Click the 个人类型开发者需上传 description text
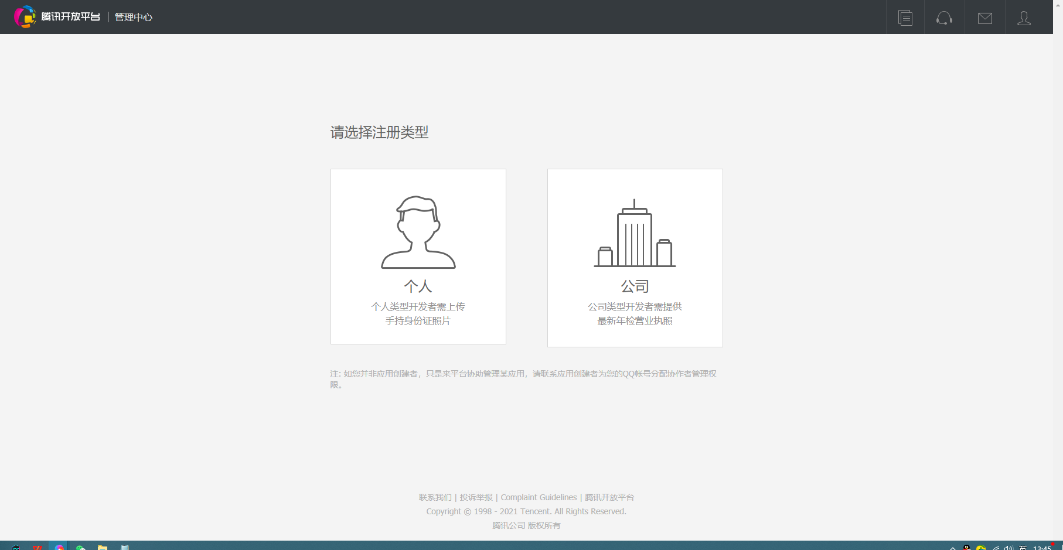This screenshot has height=550, width=1063. pos(418,306)
